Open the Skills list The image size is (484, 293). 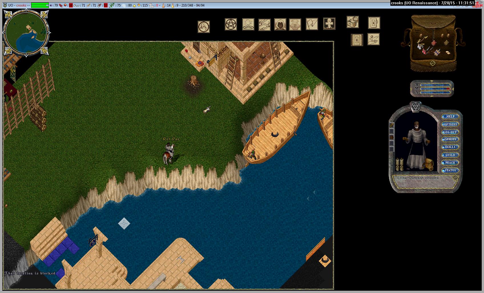click(x=450, y=147)
